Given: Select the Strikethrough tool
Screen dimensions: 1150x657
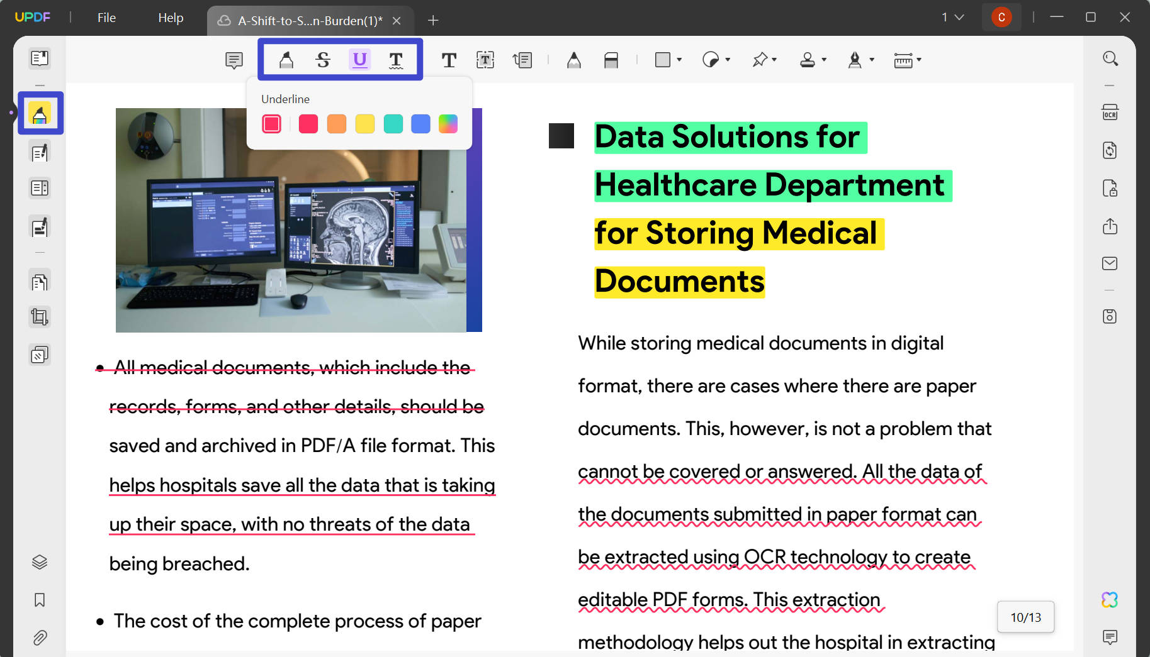Looking at the screenshot, I should coord(324,60).
